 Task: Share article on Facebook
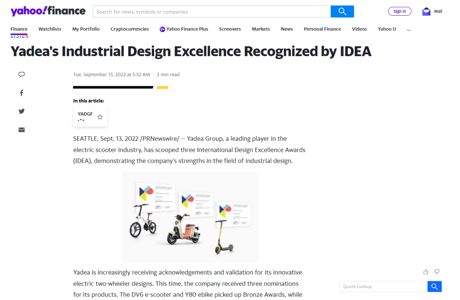click(22, 93)
